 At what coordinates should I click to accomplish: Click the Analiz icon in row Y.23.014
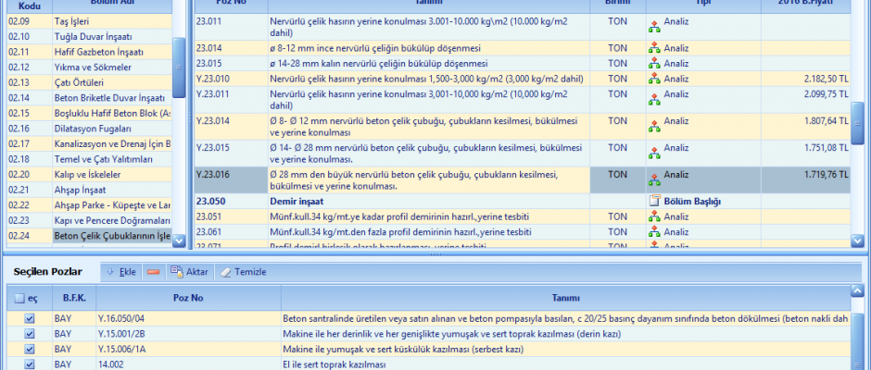point(654,121)
